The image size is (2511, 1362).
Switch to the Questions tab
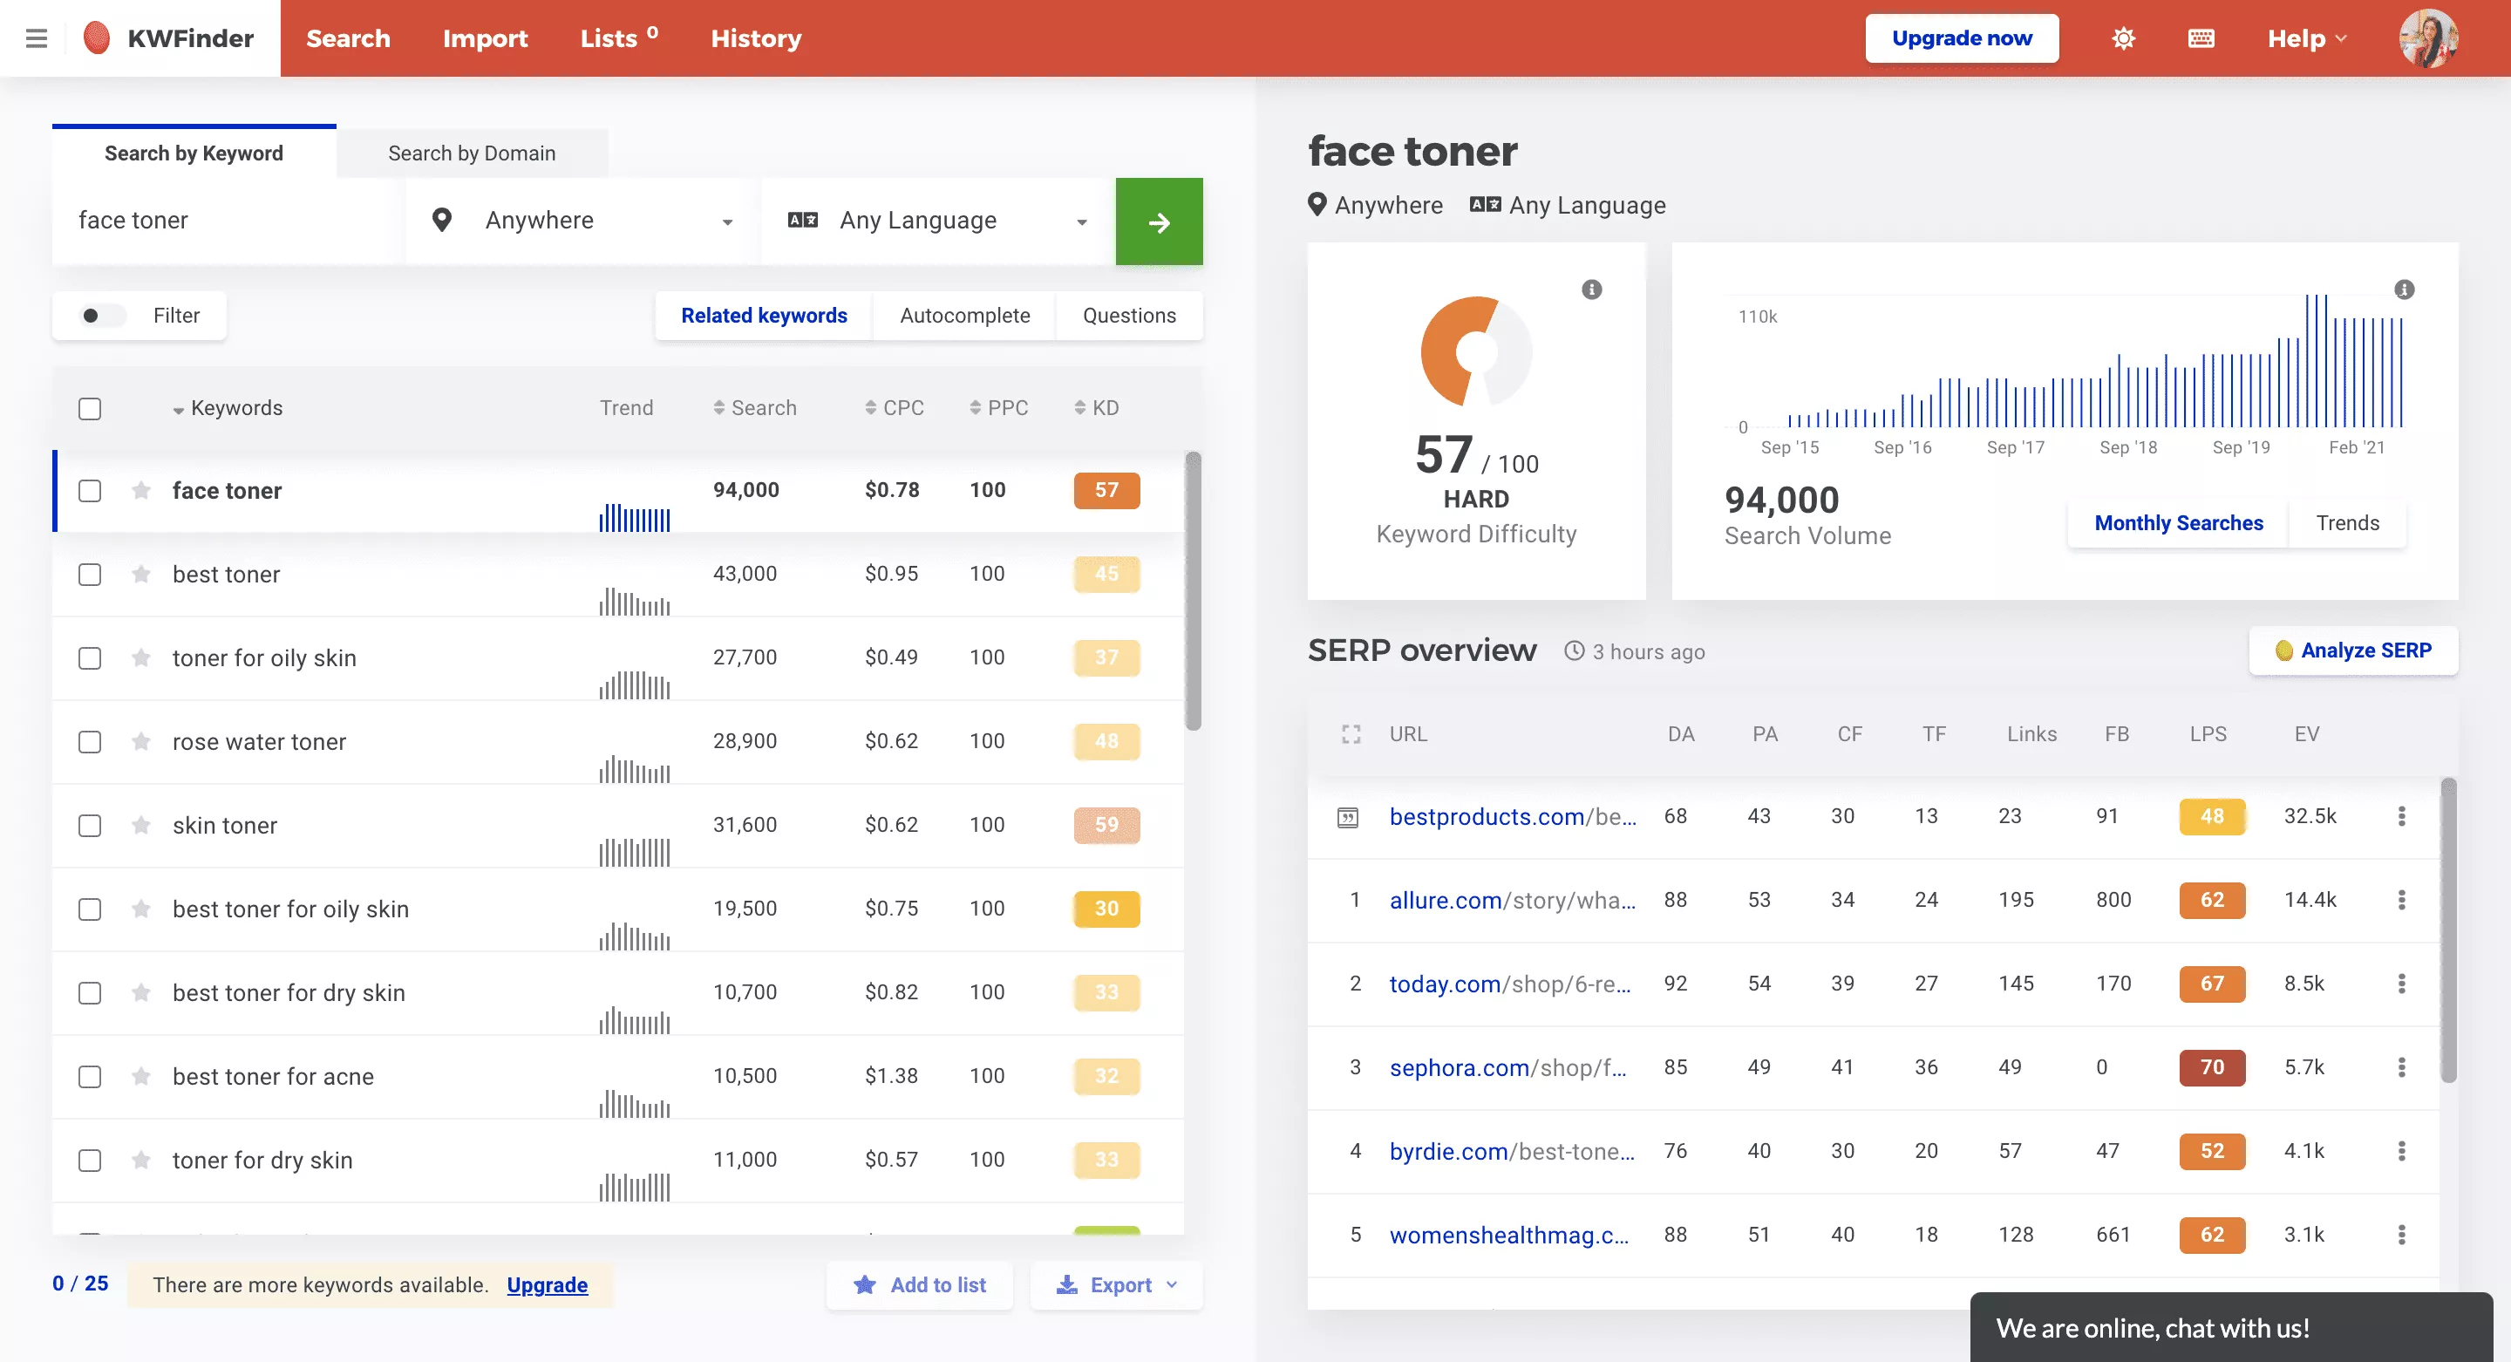pyautogui.click(x=1128, y=314)
